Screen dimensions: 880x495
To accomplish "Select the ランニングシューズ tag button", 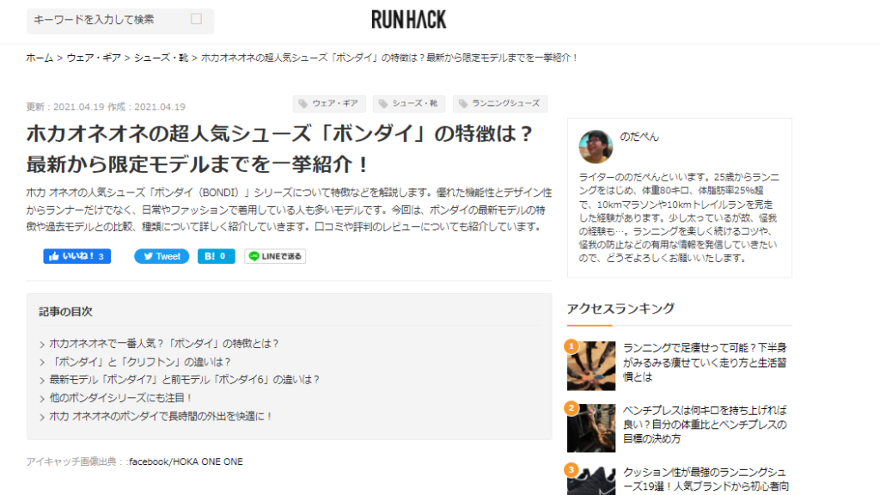I will coord(500,104).
